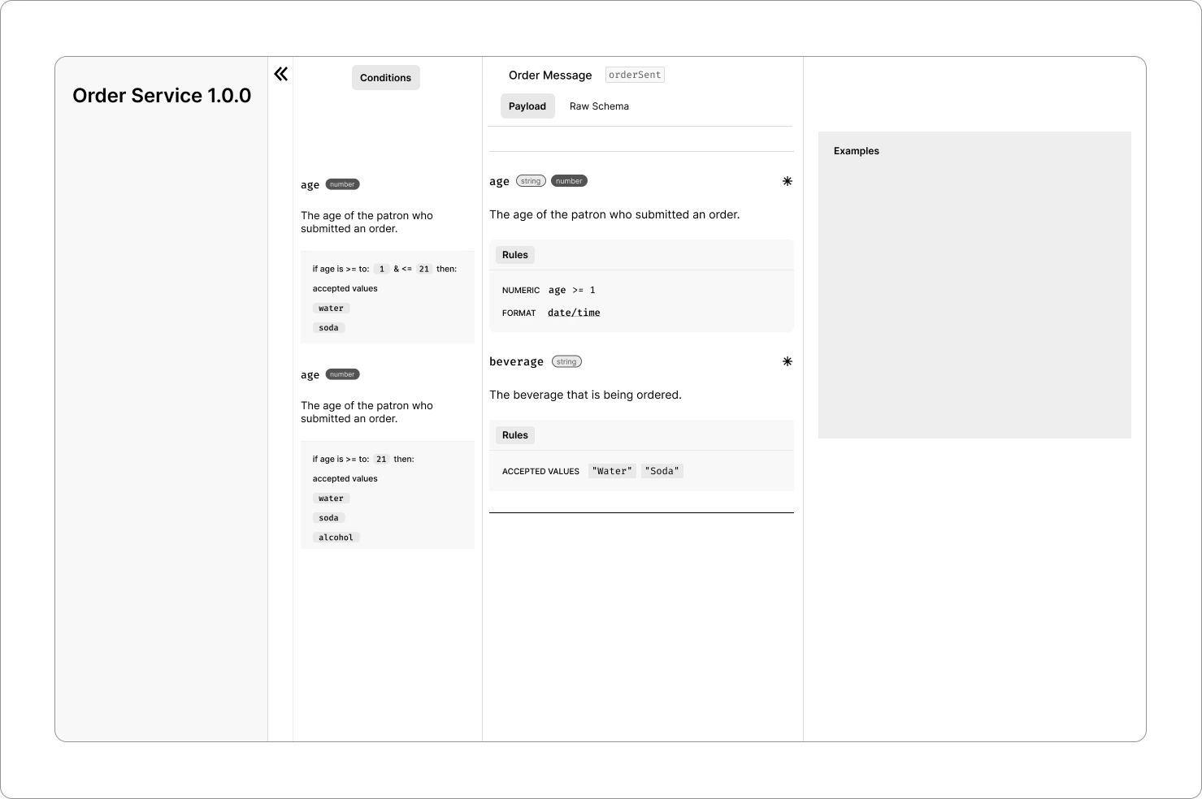The height and width of the screenshot is (799, 1202).
Task: Click the required asterisk next to age
Action: (x=787, y=181)
